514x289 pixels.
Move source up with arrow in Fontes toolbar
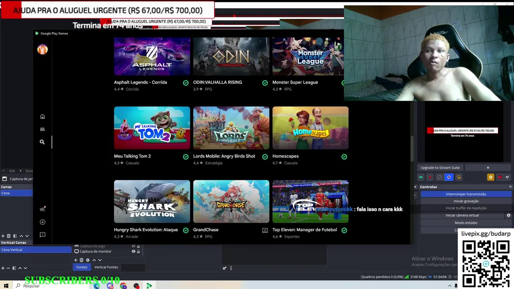click(94, 260)
